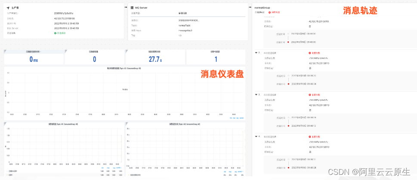Toggle the legend series in bottom-right latency chart
This screenshot has height=180, width=417.
(x=134, y=175)
